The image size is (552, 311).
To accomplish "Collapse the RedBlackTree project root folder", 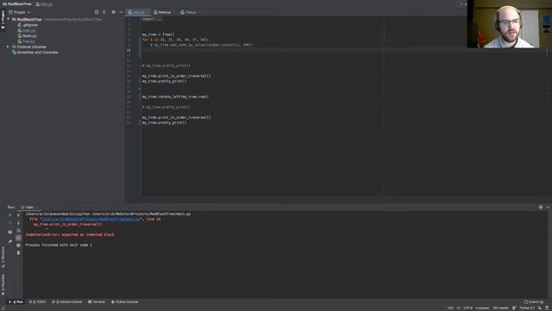I will (x=8, y=19).
